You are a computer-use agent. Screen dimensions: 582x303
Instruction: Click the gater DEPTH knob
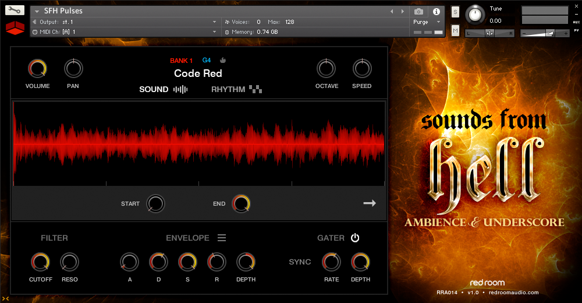point(360,262)
